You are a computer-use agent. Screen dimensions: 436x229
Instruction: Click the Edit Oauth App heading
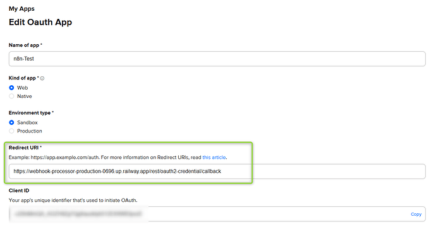pyautogui.click(x=40, y=22)
